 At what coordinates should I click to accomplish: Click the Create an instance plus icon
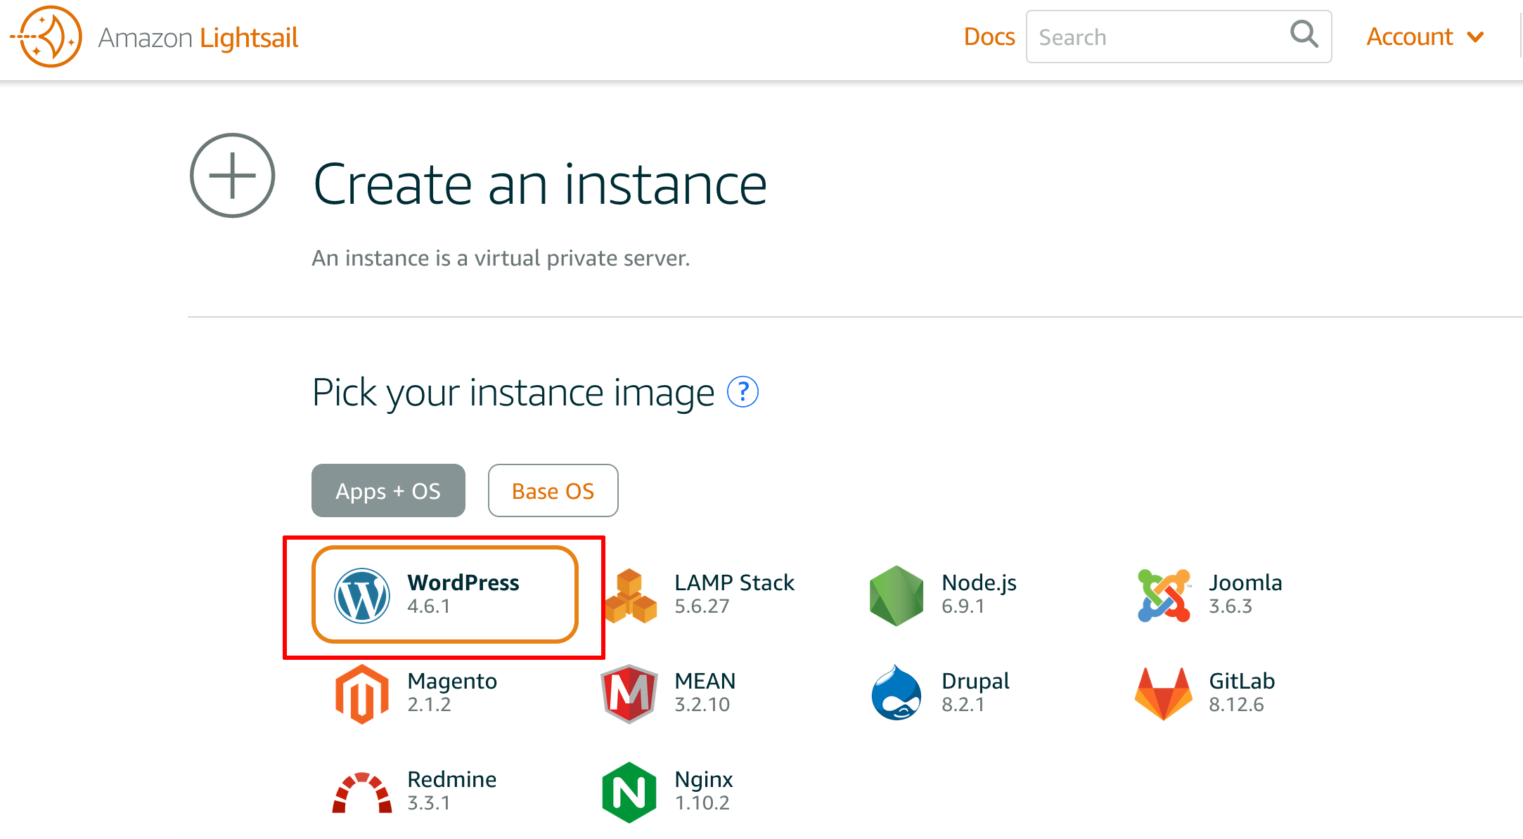pyautogui.click(x=232, y=176)
